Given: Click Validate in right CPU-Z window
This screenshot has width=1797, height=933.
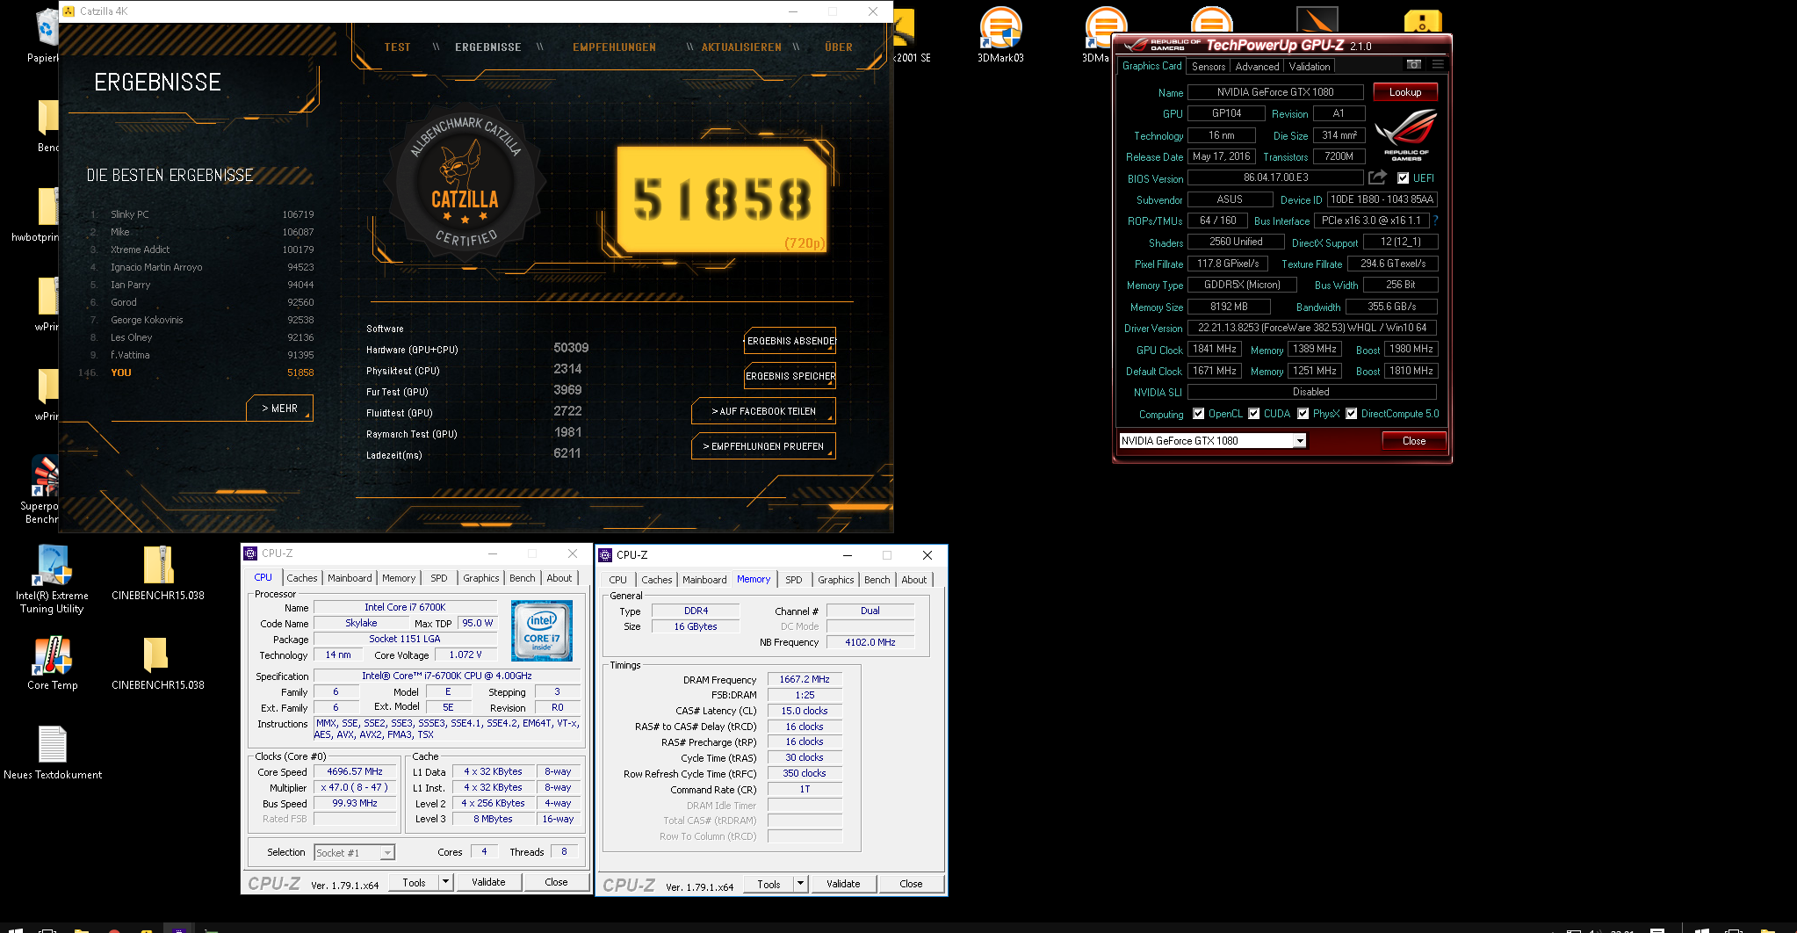Looking at the screenshot, I should [843, 884].
